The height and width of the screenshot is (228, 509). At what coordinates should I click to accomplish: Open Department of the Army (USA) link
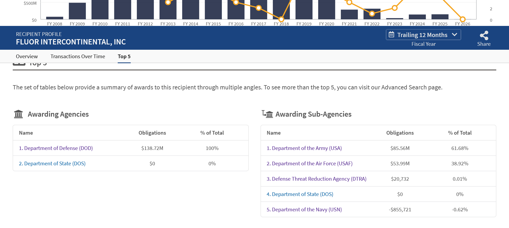(x=304, y=148)
